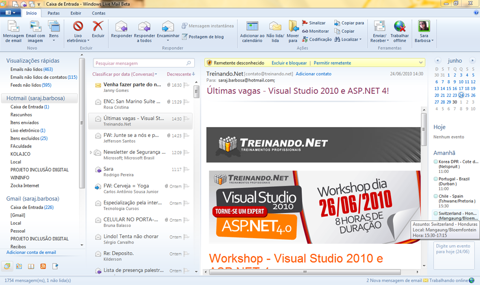This screenshot has height=285, width=480.
Task: Toggle flag on Sara message from Rodrigo Pereira
Action: (187, 170)
